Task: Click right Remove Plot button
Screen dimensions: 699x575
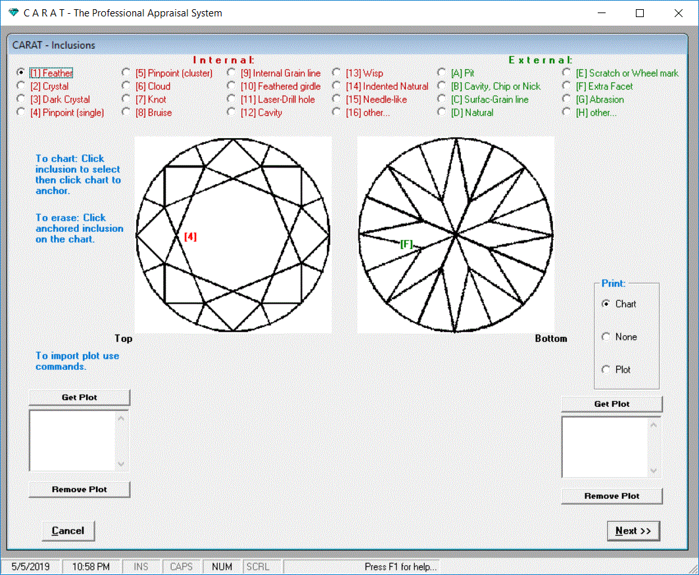Action: pos(612,496)
